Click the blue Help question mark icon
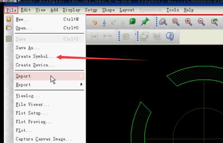 (170, 36)
